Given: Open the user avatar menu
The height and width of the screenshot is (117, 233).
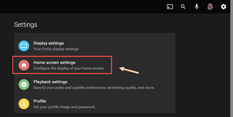Looking at the screenshot, I should coord(210,7).
